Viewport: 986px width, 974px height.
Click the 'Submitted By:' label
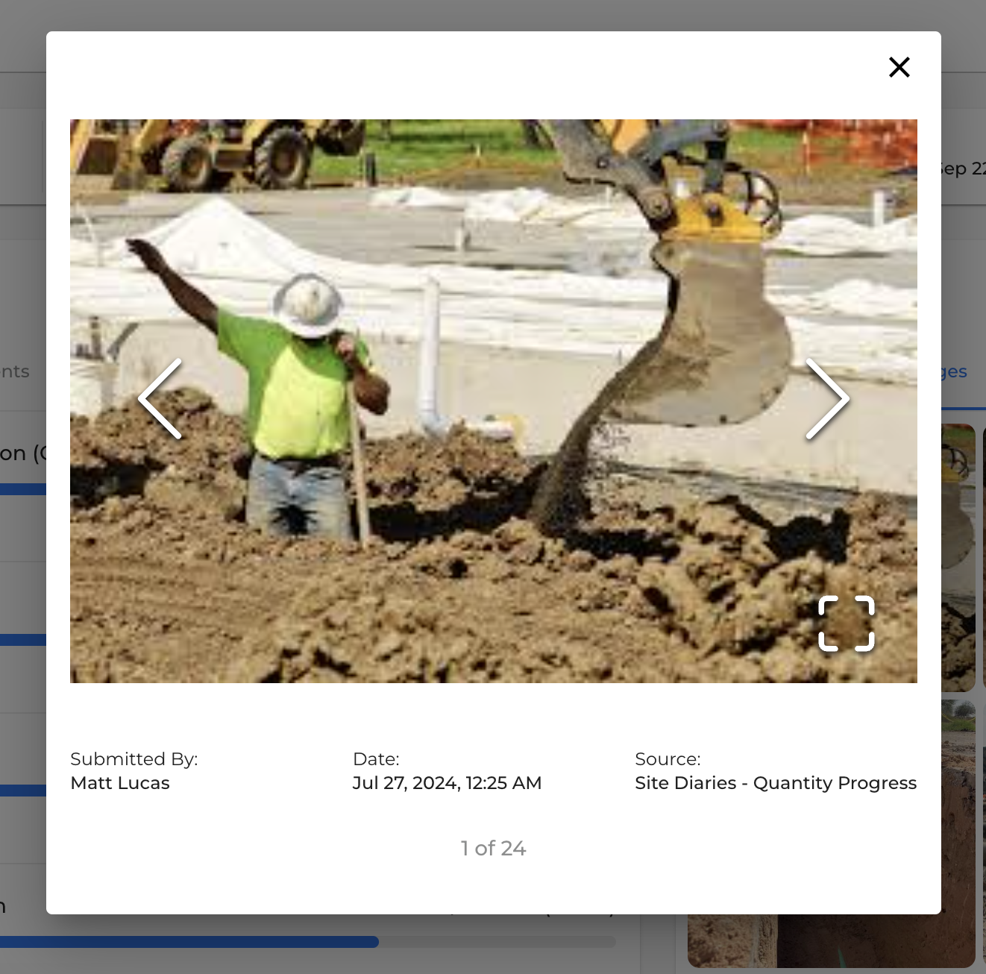(x=134, y=759)
